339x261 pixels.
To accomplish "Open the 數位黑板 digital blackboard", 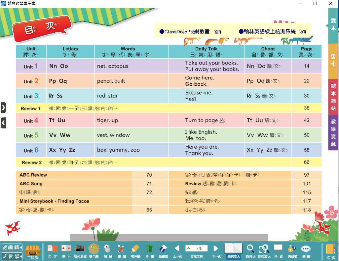I will click(x=80, y=251).
